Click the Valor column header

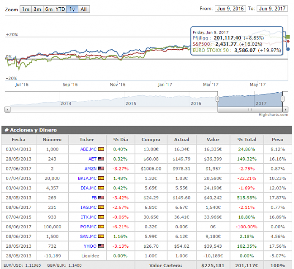point(213,140)
